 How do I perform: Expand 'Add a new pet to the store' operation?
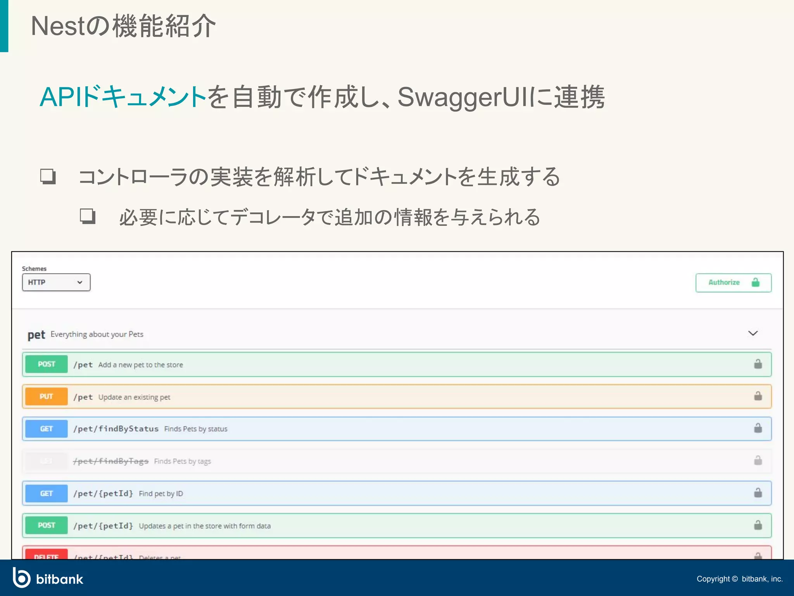pyautogui.click(x=397, y=364)
